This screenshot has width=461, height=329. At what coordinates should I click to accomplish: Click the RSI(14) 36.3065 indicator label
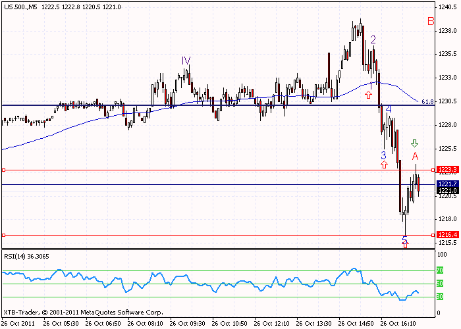[26, 257]
